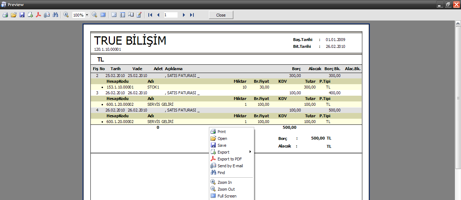The height and width of the screenshot is (200, 461).
Task: Click the Print icon in the toolbar
Action: (5, 15)
